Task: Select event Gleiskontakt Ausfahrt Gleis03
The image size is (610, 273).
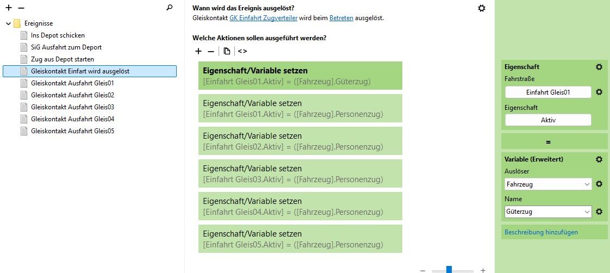Action: (72, 107)
